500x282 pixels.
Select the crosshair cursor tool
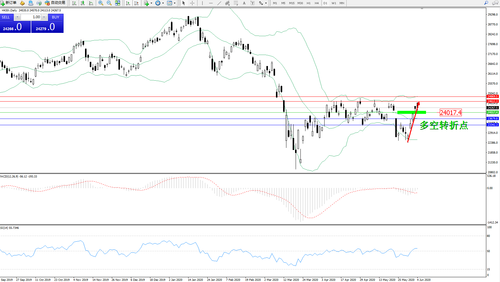(192, 3)
